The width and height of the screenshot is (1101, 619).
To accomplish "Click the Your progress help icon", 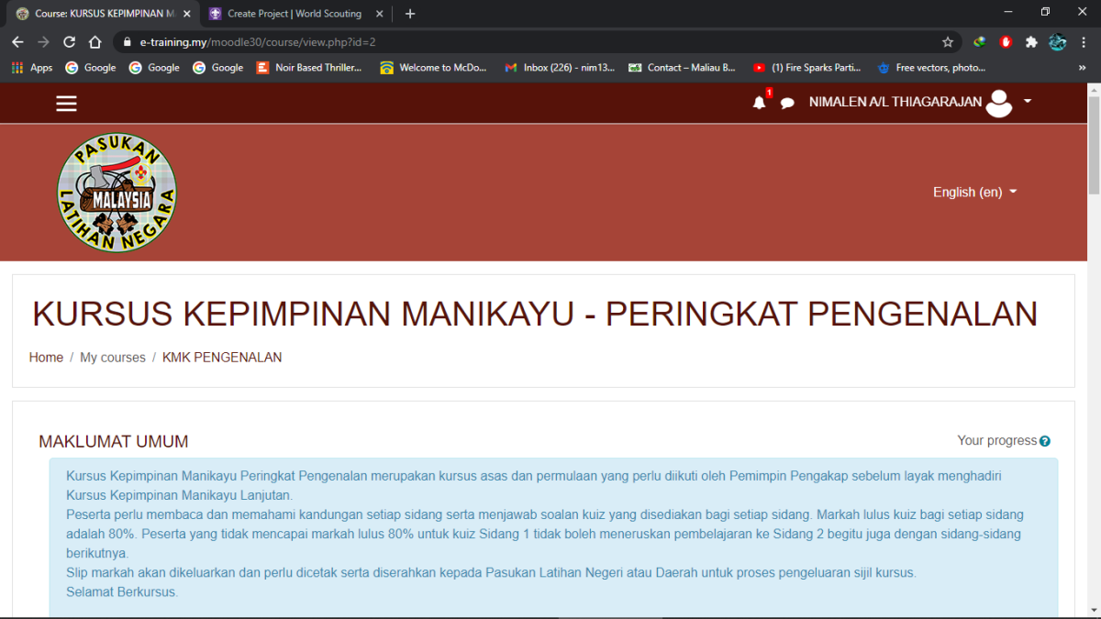I will (x=1045, y=440).
